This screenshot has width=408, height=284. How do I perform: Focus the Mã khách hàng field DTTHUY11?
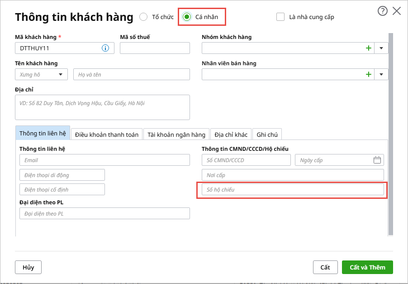click(65, 48)
